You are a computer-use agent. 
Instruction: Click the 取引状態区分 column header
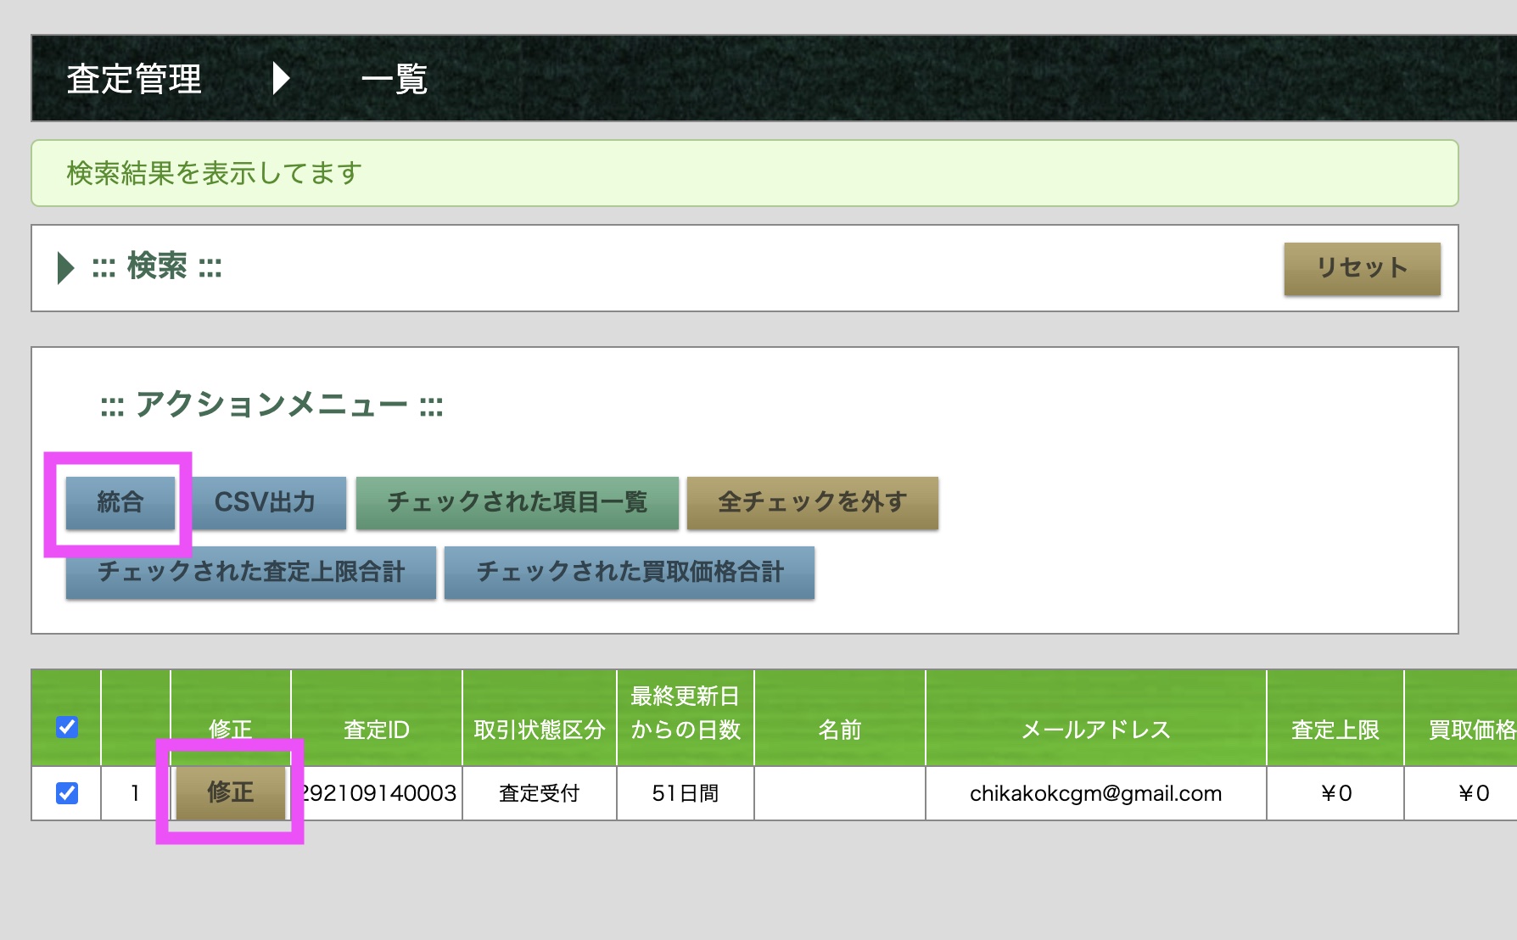tap(539, 729)
